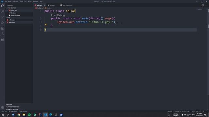This screenshot has height=117, width=209.
Task: Click the Debug code lens above main
Action: tap(61, 15)
